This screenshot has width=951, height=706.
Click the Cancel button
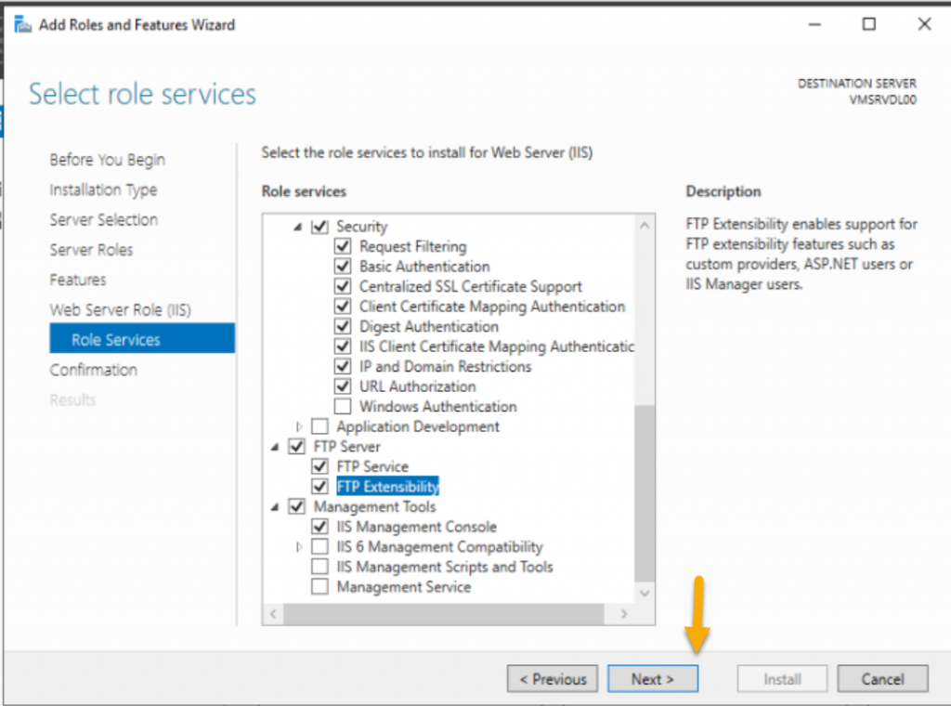(x=881, y=678)
